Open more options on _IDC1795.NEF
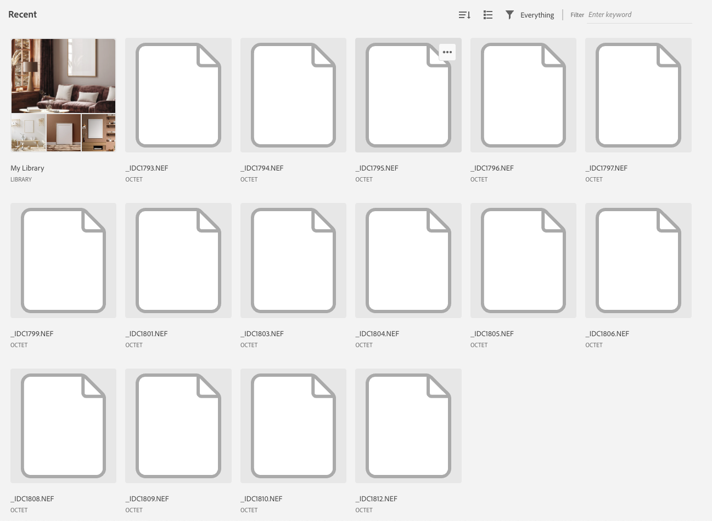The image size is (712, 521). 447,52
